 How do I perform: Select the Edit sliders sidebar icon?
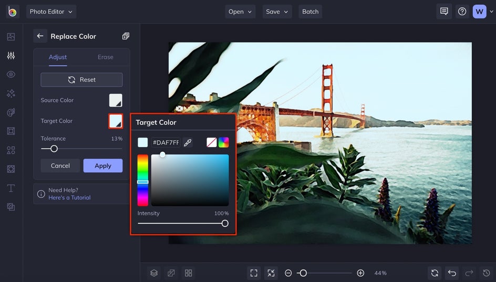(x=11, y=56)
